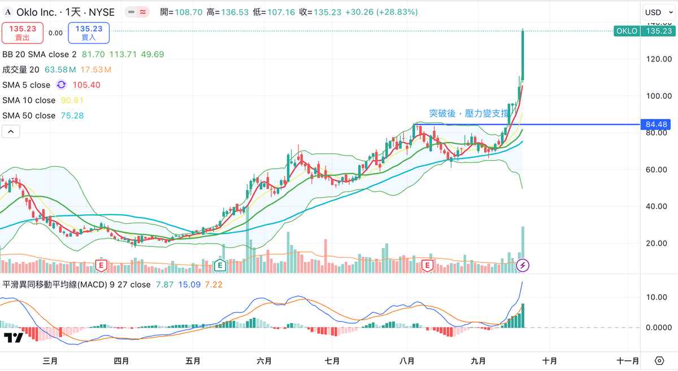
Task: Click the Bollinger lower value 49.69
Action: tap(153, 55)
